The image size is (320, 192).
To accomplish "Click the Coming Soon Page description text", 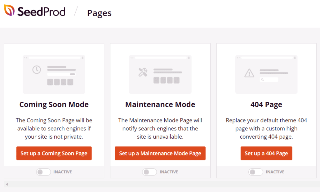I will click(54, 128).
